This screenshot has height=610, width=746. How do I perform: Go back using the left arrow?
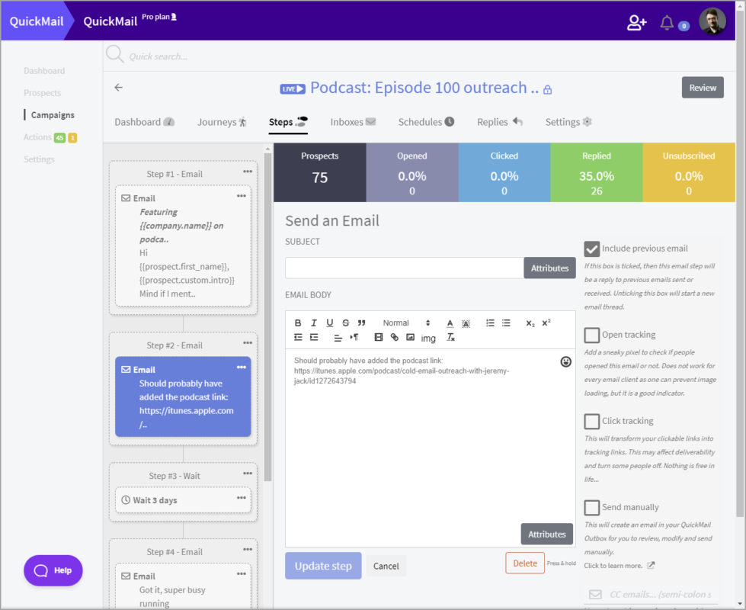pyautogui.click(x=119, y=88)
